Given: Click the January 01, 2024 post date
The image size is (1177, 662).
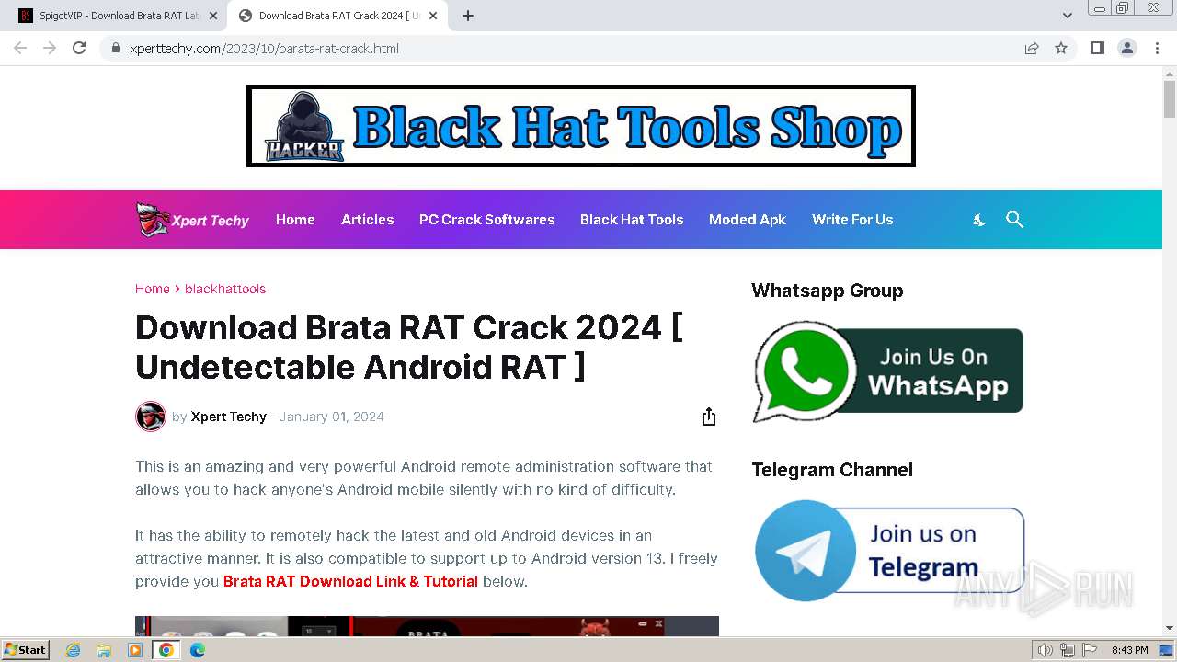Looking at the screenshot, I should 332,417.
